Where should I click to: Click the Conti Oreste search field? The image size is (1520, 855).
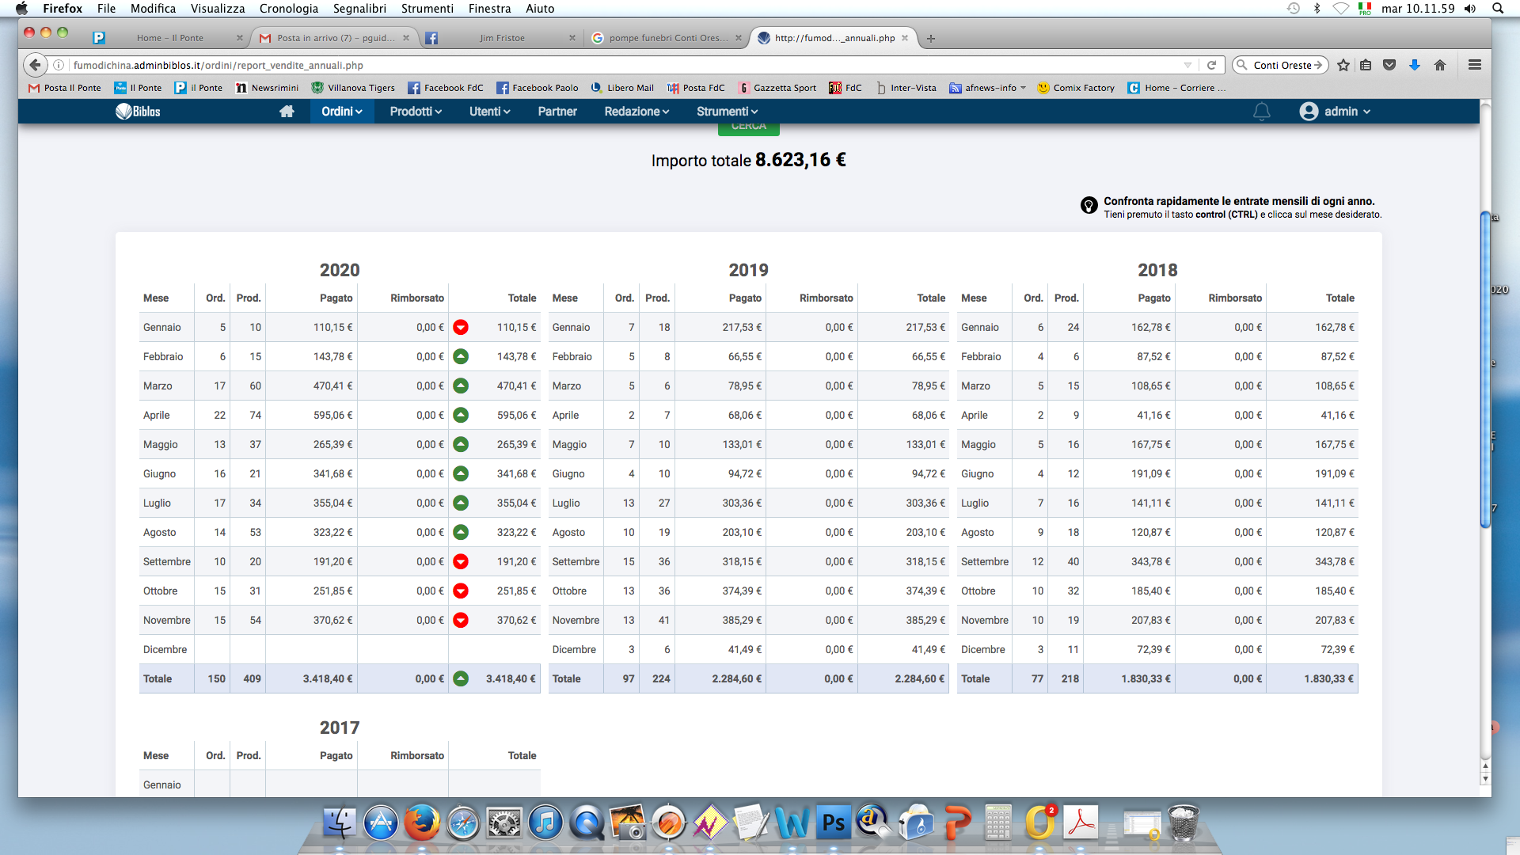pos(1281,65)
